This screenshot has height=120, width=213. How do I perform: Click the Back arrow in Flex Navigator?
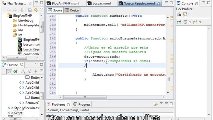[x=9, y=10]
